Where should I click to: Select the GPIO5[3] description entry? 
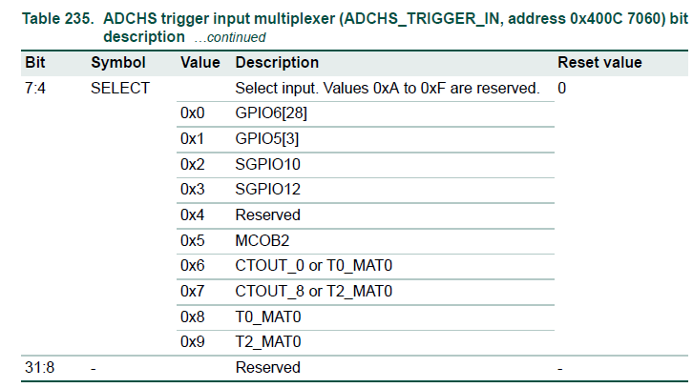[267, 139]
